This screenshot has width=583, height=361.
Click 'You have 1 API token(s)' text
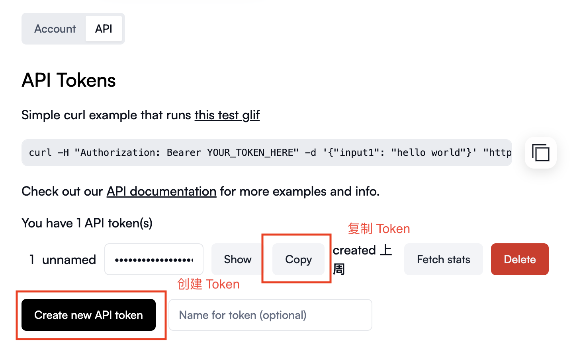point(87,223)
